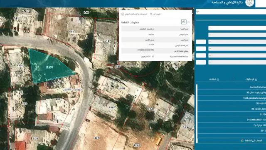Click parcel label 699 on map
Image resolution: width=266 pixels, height=150 pixels.
click(x=118, y=66)
